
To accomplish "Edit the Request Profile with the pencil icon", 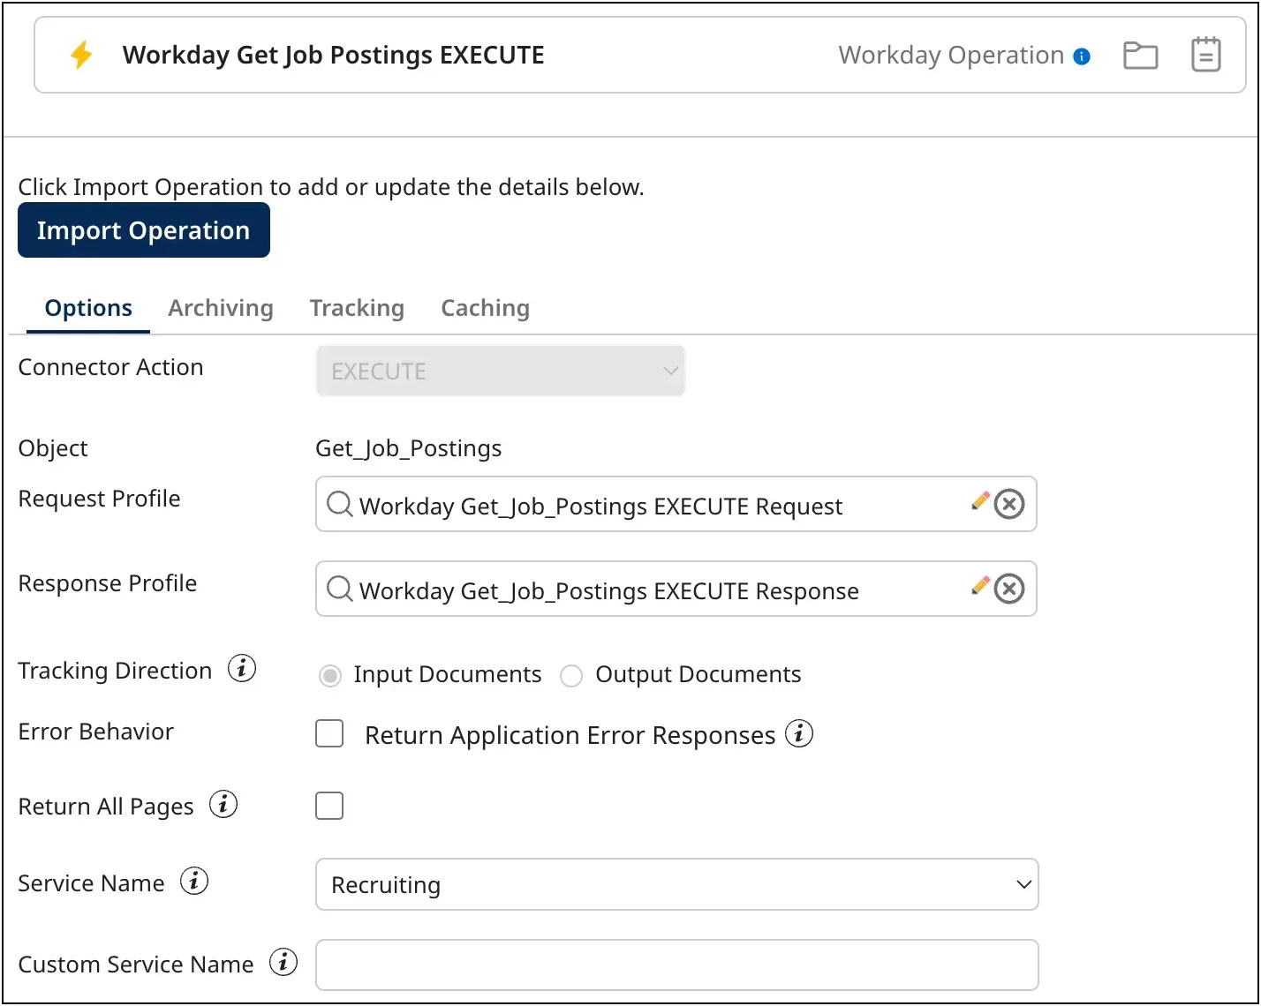I will coord(978,503).
